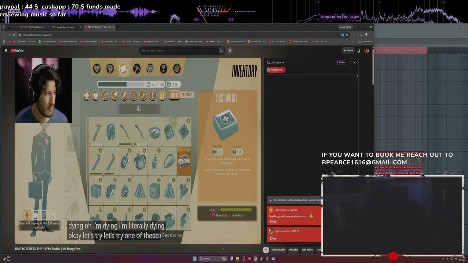Filter inventory by apple food category
The width and height of the screenshot is (468, 263).
(96, 96)
